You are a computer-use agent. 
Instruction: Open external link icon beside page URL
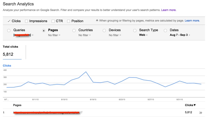[81, 112]
